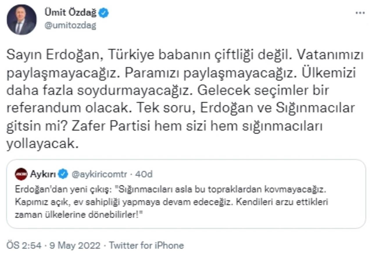Click the verified badge beside Ümit Özdağ
372x260 pixels.
(x=104, y=13)
